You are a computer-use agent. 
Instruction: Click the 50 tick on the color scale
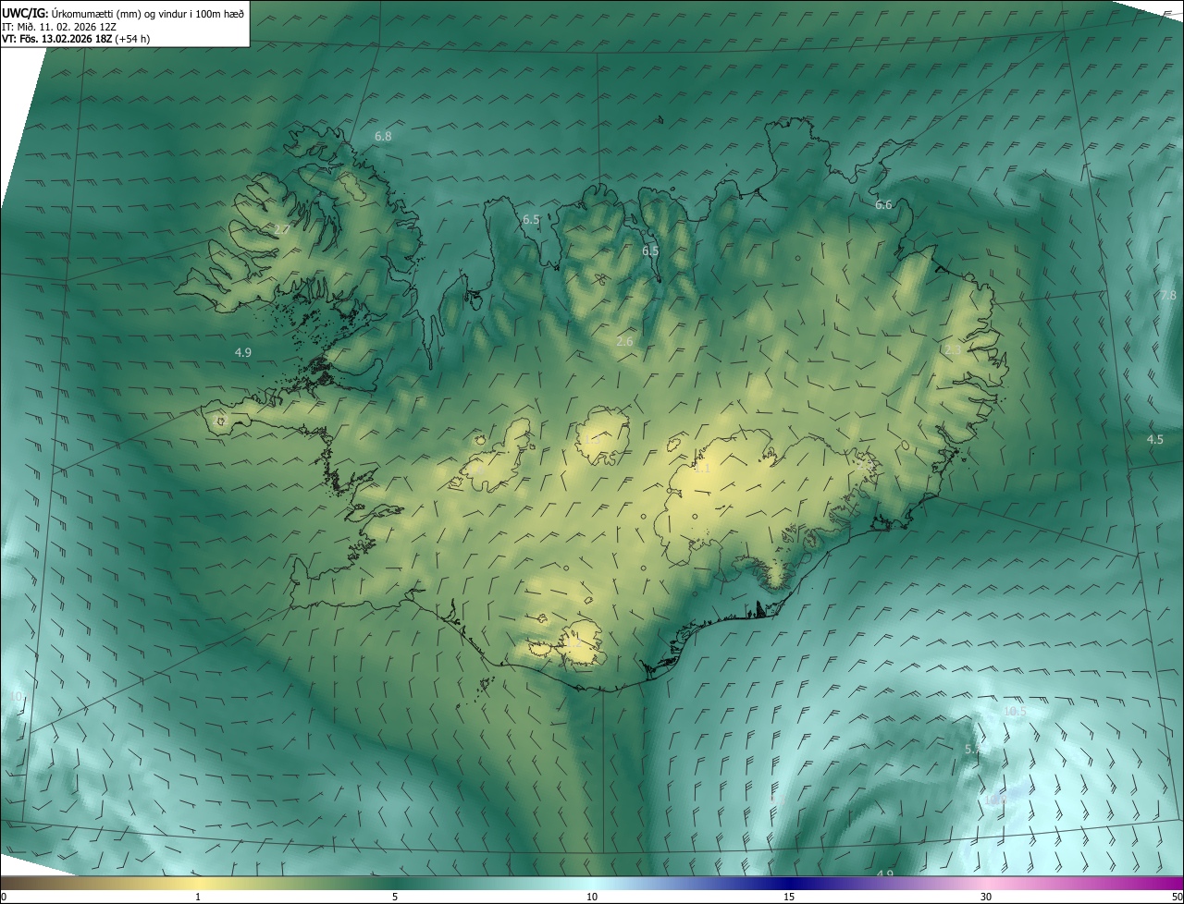click(x=1177, y=897)
